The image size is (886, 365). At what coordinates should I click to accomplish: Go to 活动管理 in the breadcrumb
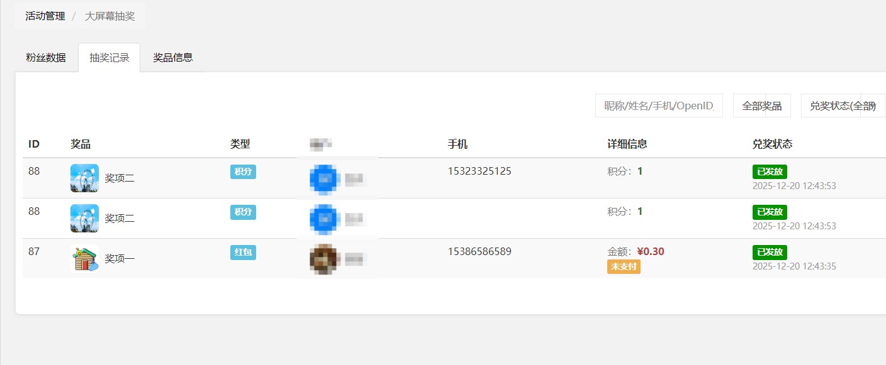pos(45,16)
